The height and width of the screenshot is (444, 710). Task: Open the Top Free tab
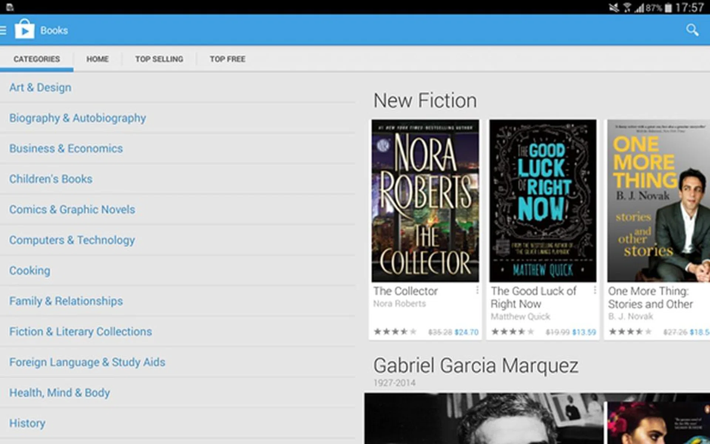click(227, 59)
